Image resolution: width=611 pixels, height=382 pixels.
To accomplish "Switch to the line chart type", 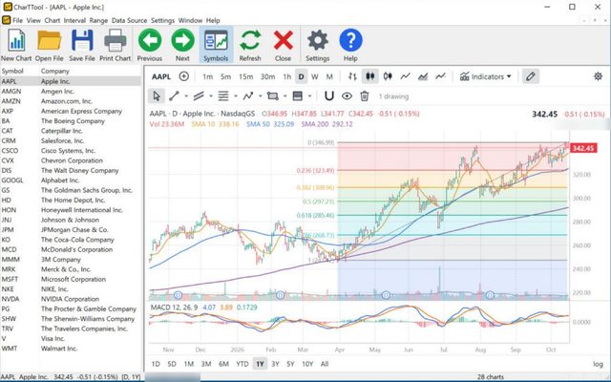I will tap(405, 76).
